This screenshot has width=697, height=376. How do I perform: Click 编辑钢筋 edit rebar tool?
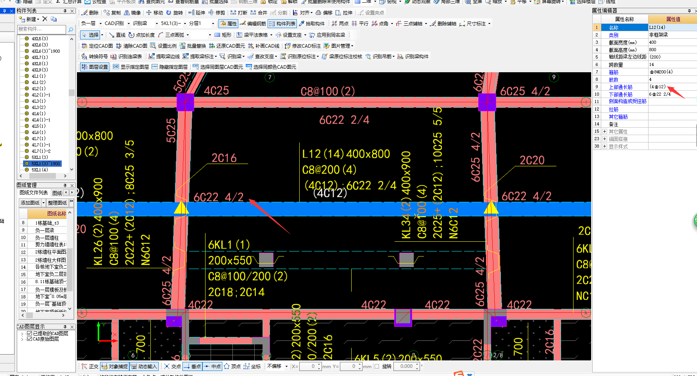pyautogui.click(x=253, y=23)
